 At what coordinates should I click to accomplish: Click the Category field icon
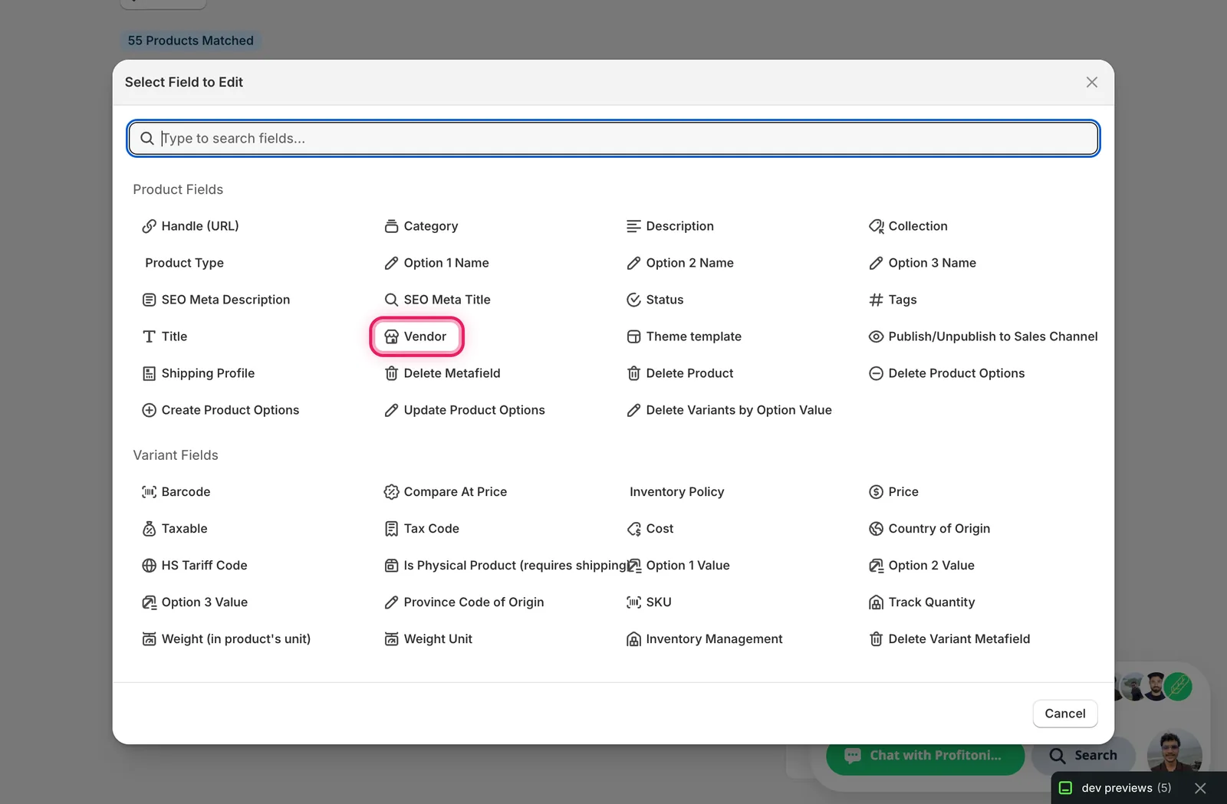tap(391, 226)
